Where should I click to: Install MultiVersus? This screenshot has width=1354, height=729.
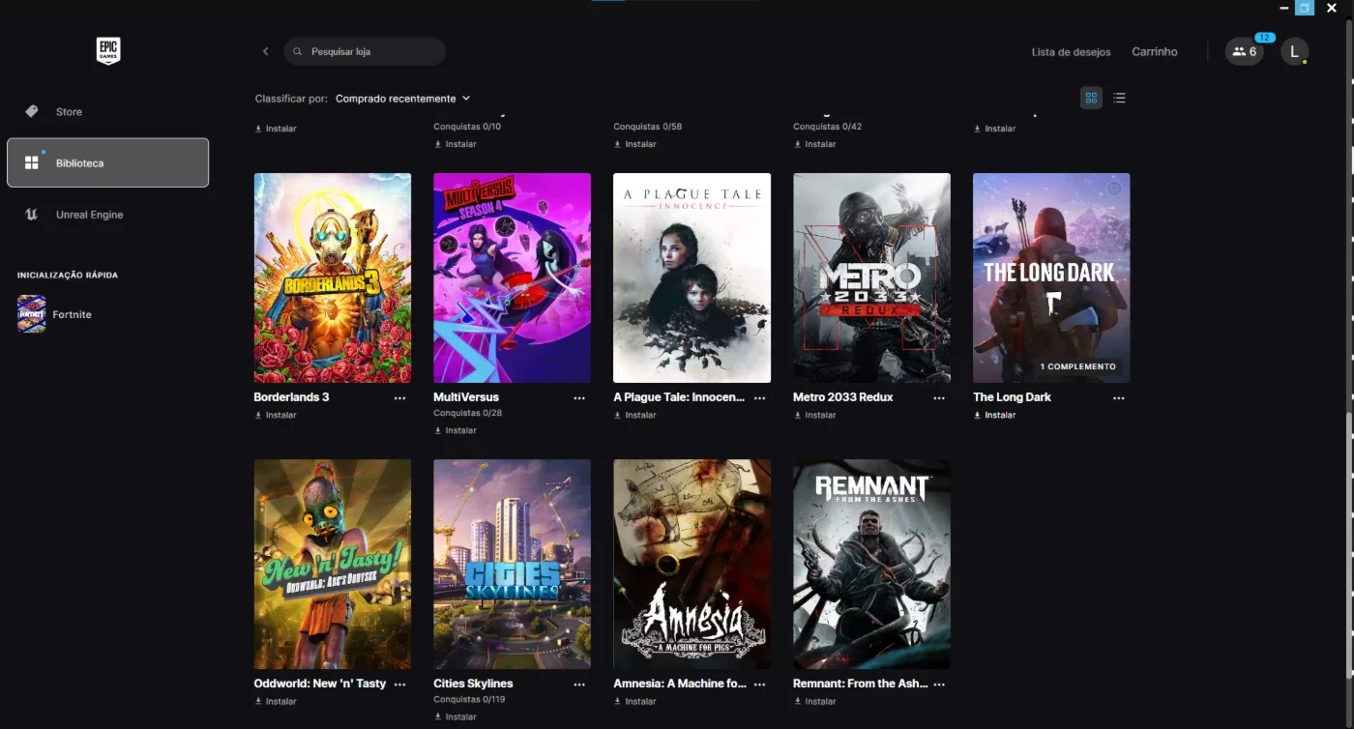click(x=456, y=430)
